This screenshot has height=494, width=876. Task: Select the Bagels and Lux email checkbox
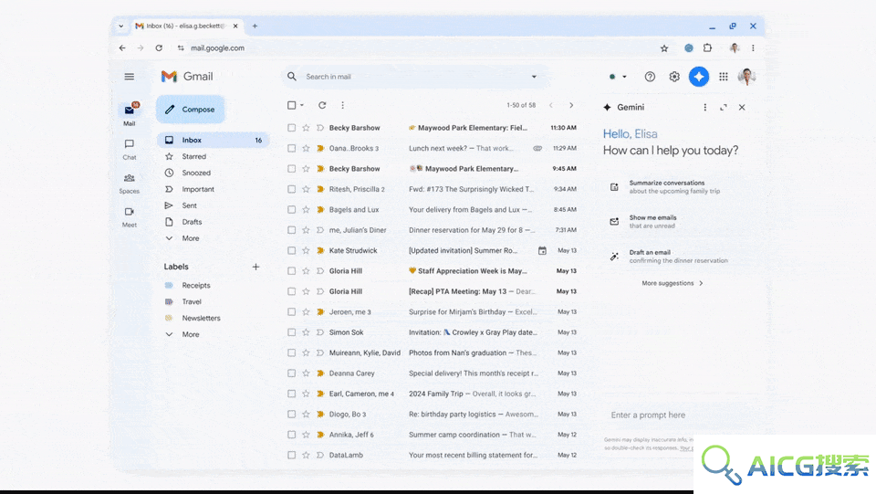292,209
